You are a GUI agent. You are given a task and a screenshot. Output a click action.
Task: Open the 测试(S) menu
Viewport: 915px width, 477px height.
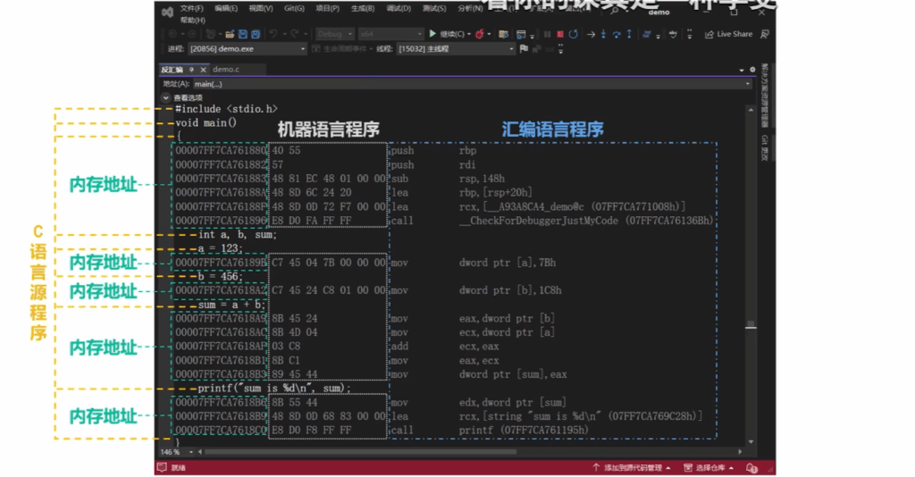tap(434, 8)
